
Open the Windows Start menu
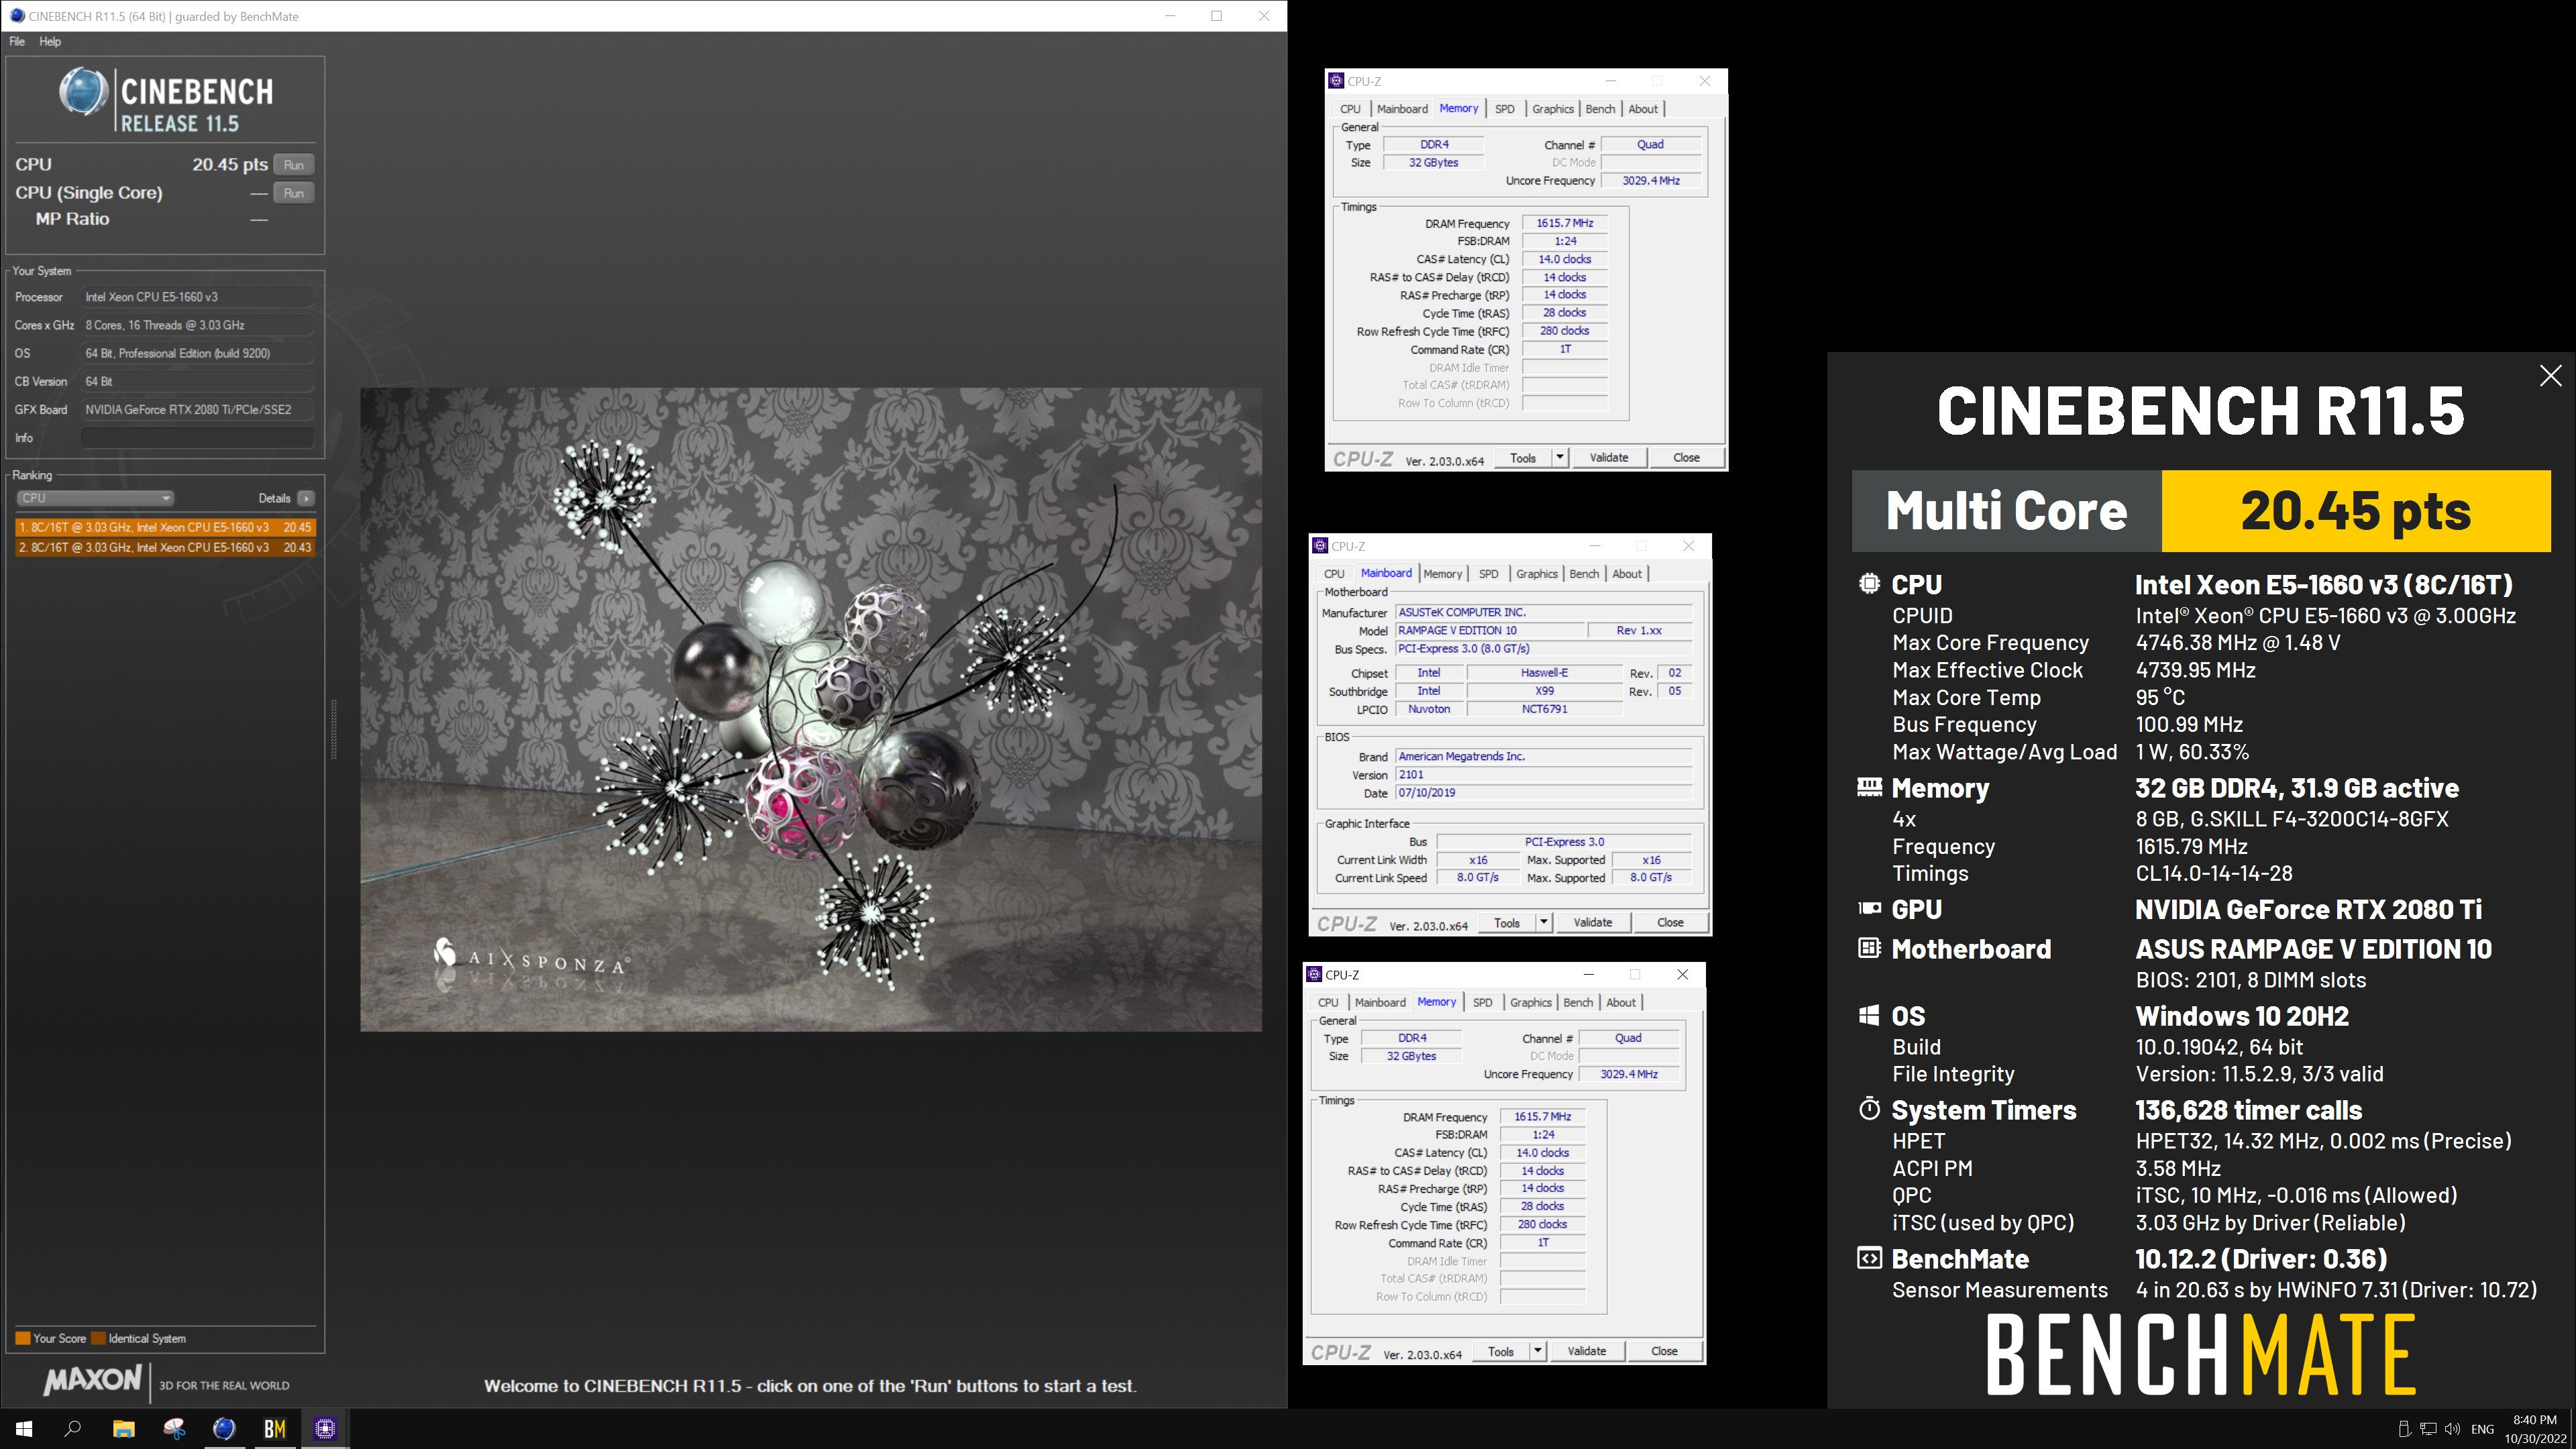[x=24, y=1429]
